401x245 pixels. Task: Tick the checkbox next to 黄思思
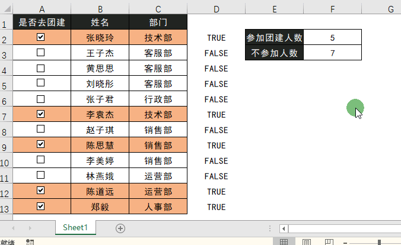point(40,68)
